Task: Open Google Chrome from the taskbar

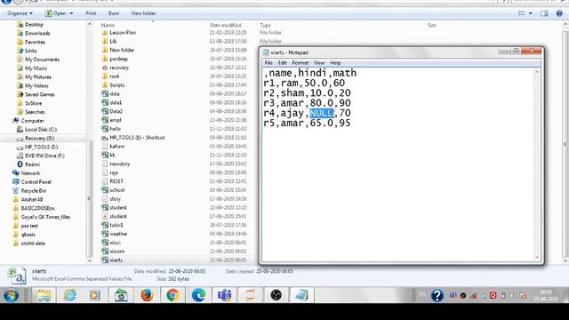Action: point(172,295)
